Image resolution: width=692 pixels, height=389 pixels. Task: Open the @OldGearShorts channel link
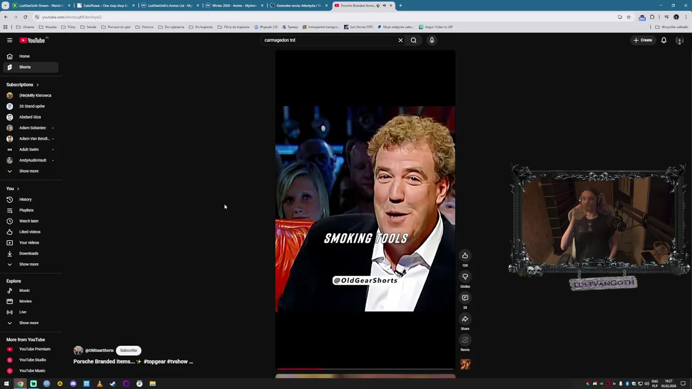click(x=99, y=351)
